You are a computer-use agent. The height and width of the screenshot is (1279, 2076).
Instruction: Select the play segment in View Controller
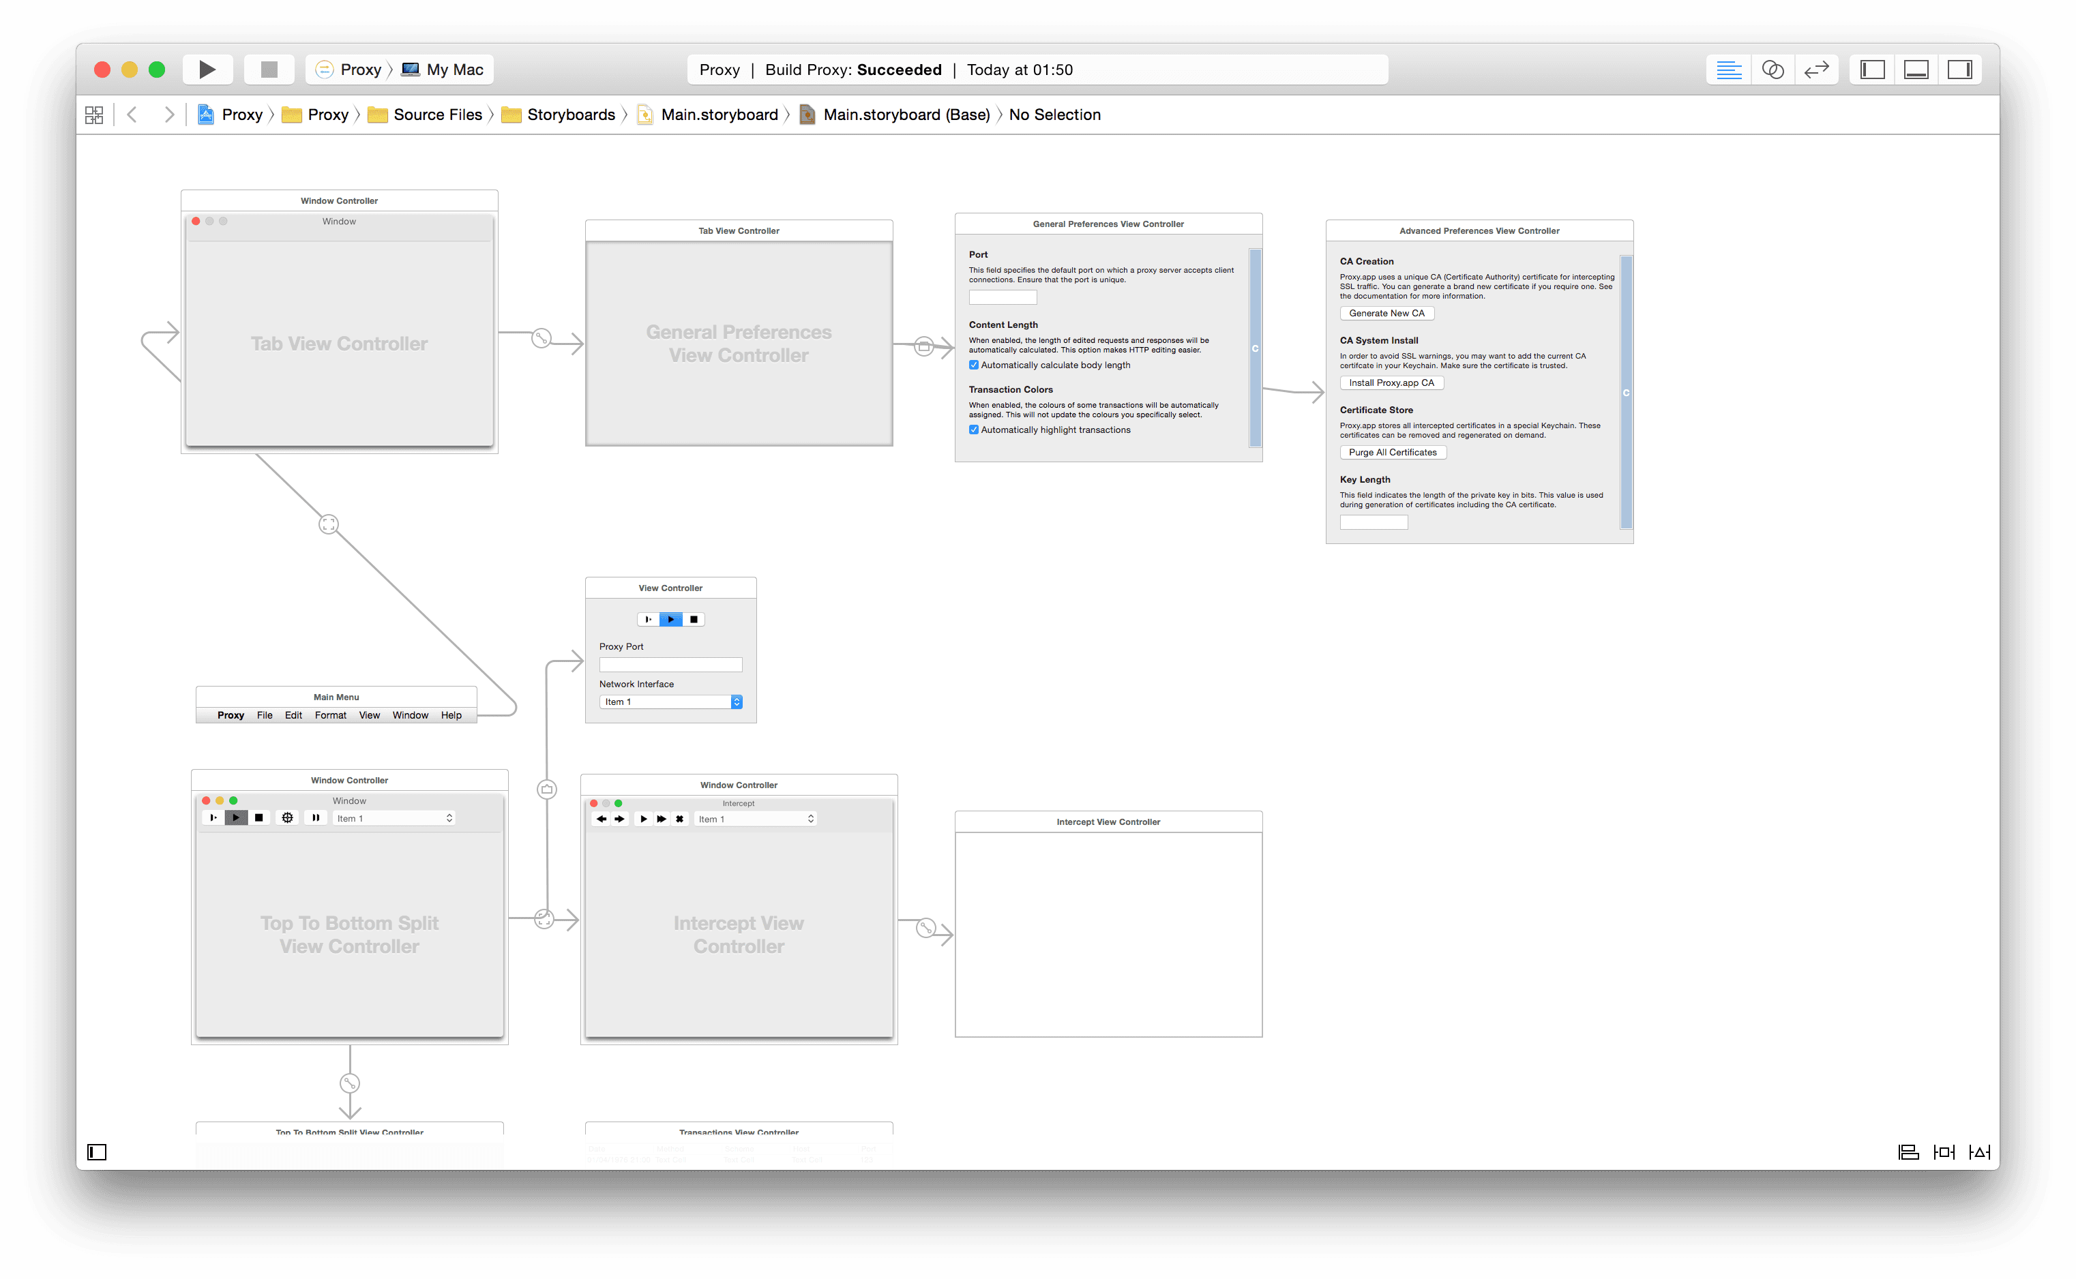click(671, 619)
